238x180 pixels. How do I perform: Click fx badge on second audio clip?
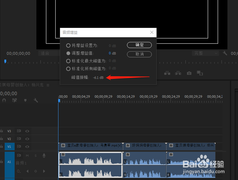click(128, 155)
